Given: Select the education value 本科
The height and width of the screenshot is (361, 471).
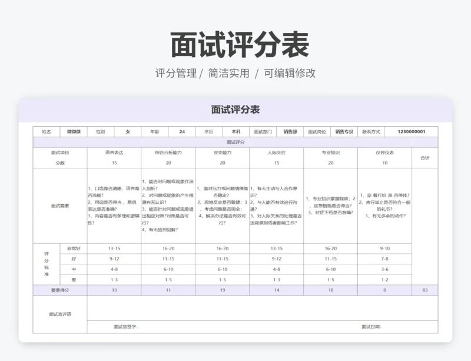Looking at the screenshot, I should point(236,132).
